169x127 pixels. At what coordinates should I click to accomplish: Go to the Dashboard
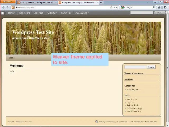point(25,13)
